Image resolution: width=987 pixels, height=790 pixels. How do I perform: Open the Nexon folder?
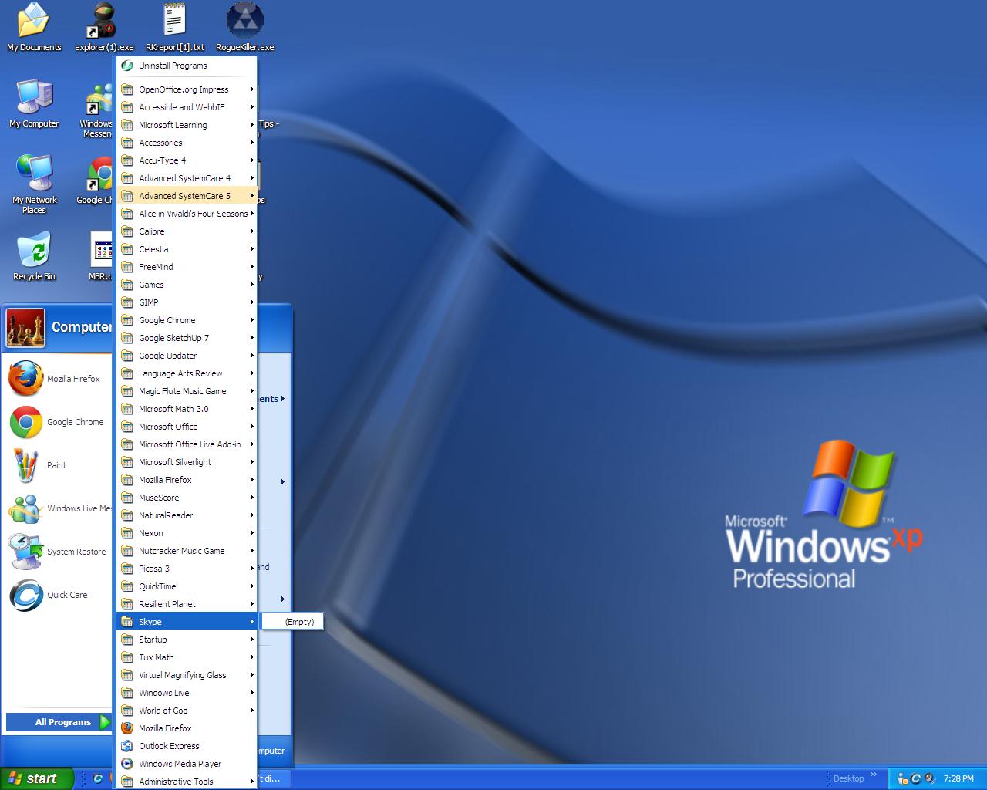[187, 533]
